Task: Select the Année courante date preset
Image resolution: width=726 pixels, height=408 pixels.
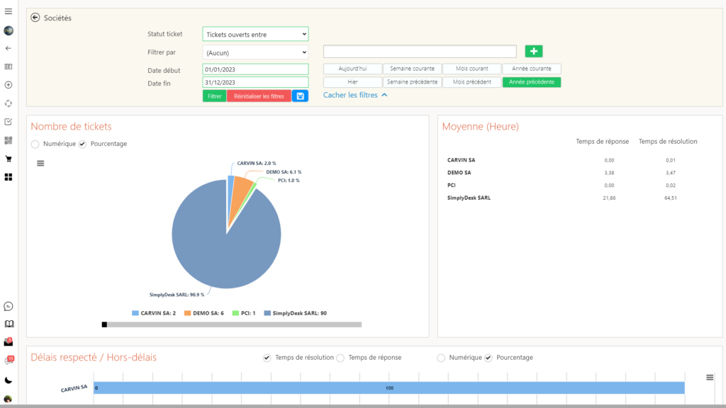Action: click(x=531, y=69)
